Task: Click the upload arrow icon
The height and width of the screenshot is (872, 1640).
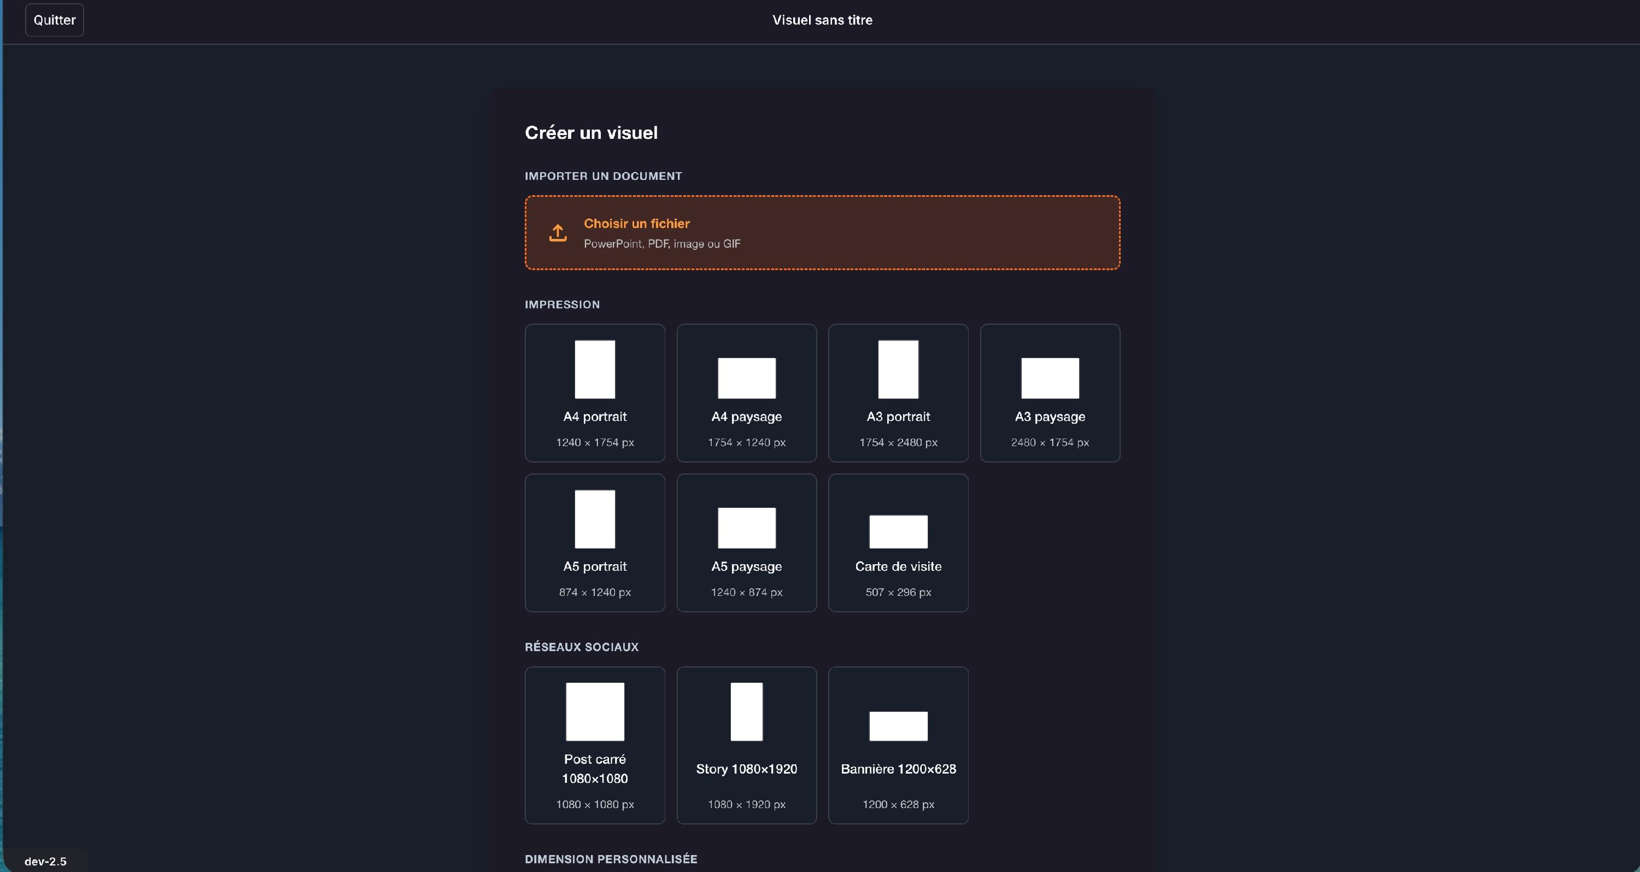Action: click(558, 233)
